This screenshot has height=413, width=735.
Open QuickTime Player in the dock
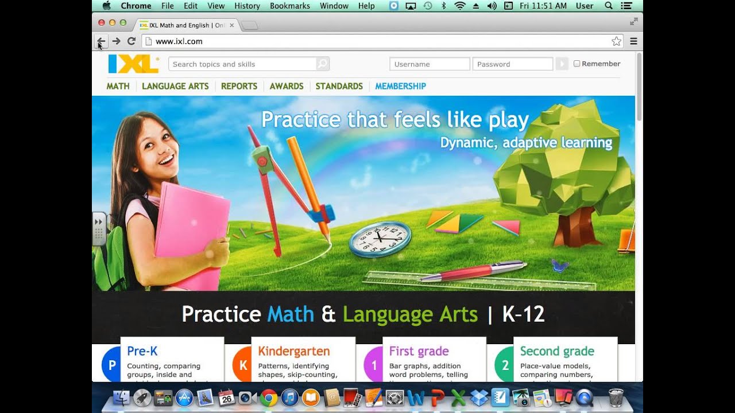584,398
